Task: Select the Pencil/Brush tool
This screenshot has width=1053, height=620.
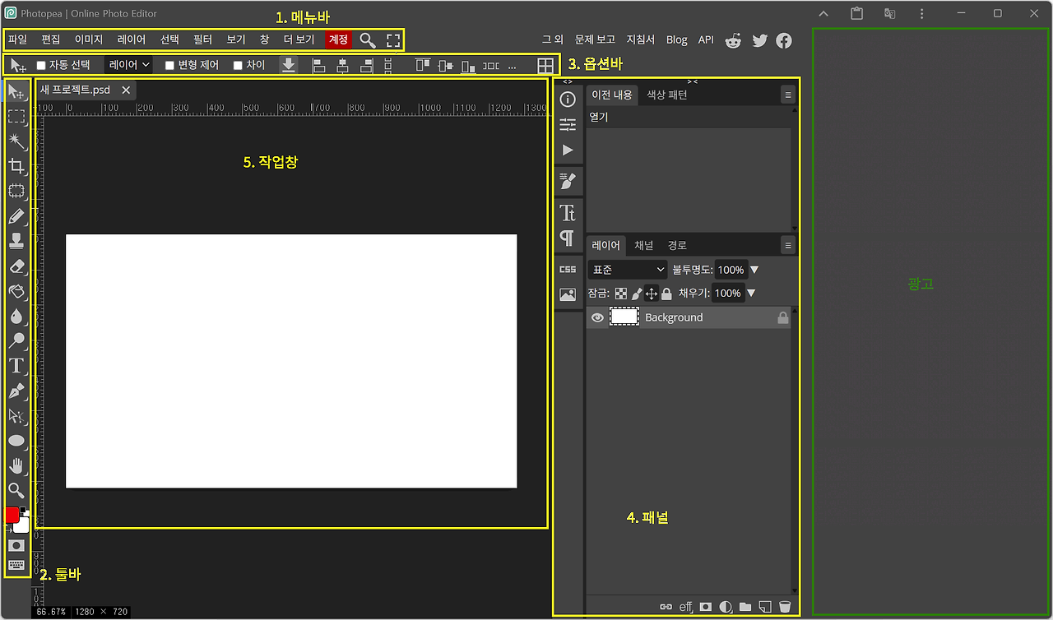Action: point(16,216)
